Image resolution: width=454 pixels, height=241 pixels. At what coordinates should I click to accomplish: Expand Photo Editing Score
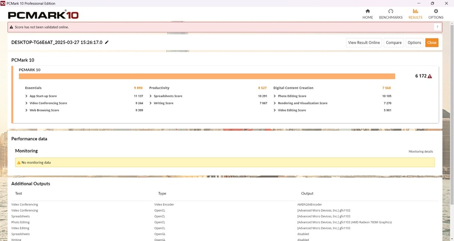coord(275,96)
